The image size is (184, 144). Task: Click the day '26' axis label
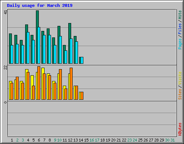pyautogui.click(x=146, y=140)
